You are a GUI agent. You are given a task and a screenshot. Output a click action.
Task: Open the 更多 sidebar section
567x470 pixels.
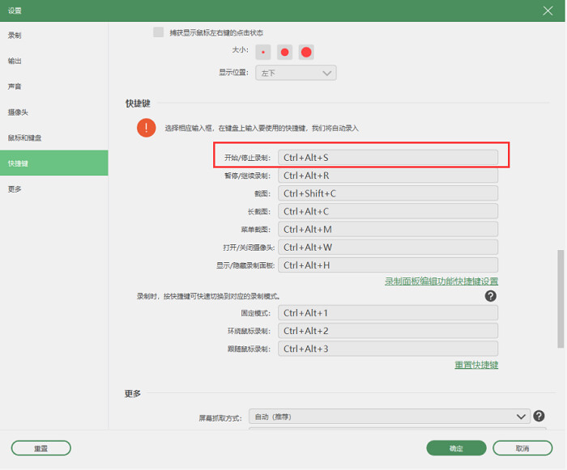[54, 189]
